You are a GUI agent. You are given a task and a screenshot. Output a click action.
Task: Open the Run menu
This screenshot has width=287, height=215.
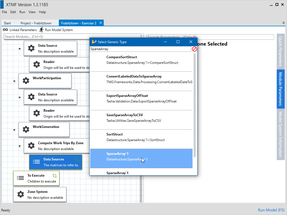click(22, 12)
